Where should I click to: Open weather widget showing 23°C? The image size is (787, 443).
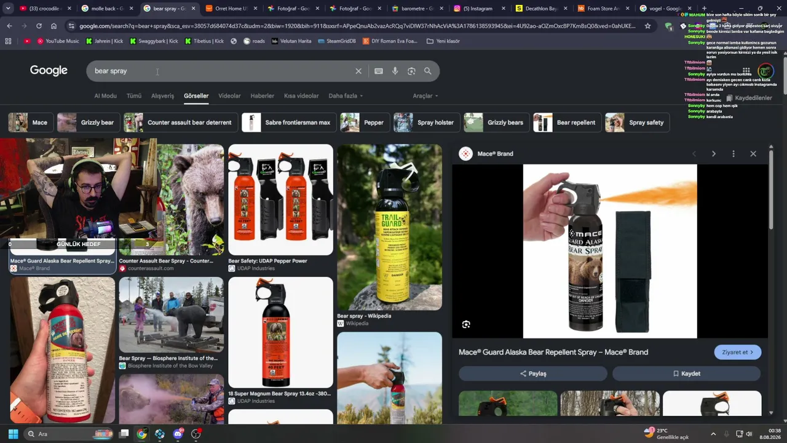click(x=666, y=434)
